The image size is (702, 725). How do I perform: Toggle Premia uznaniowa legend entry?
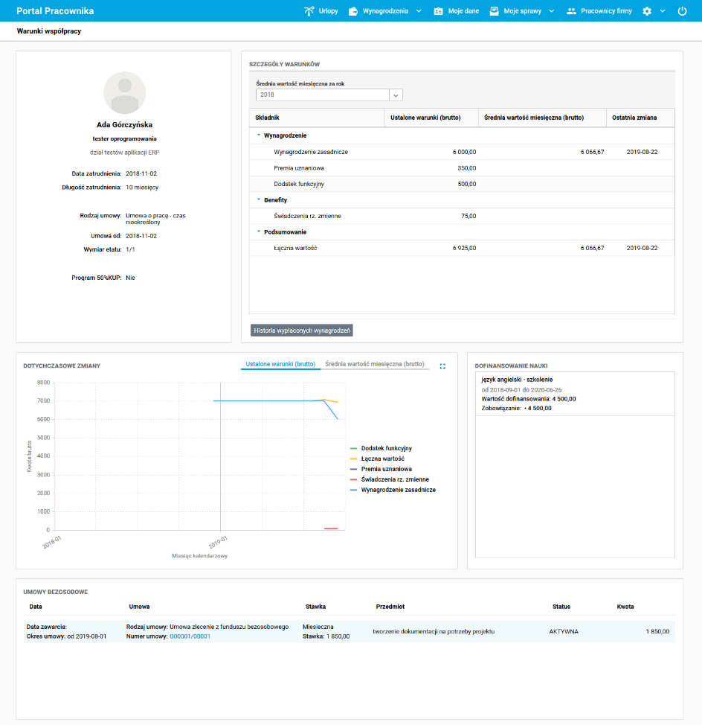381,469
